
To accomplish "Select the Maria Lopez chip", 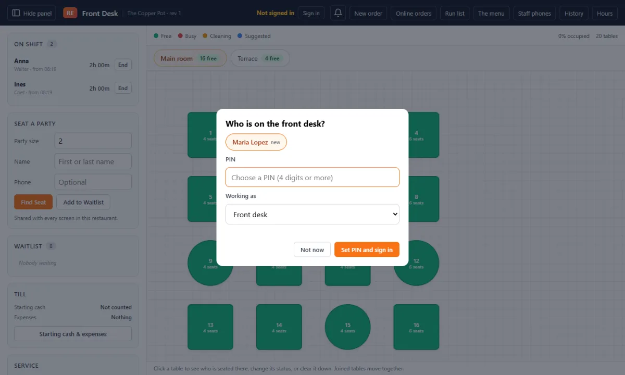I will point(256,142).
